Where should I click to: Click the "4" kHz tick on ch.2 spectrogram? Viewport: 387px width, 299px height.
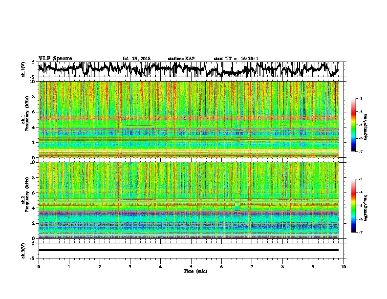34,208
